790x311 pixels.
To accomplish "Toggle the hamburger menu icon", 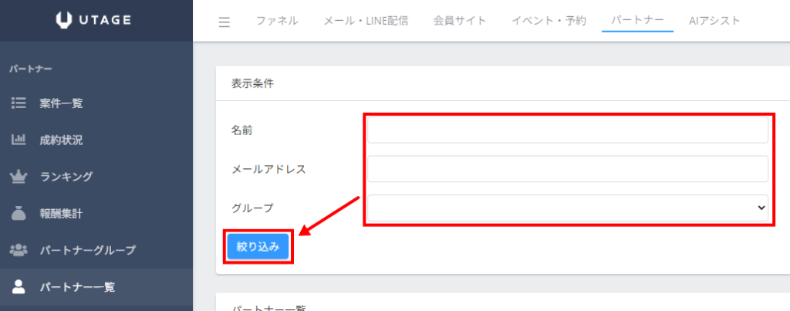I will click(225, 22).
